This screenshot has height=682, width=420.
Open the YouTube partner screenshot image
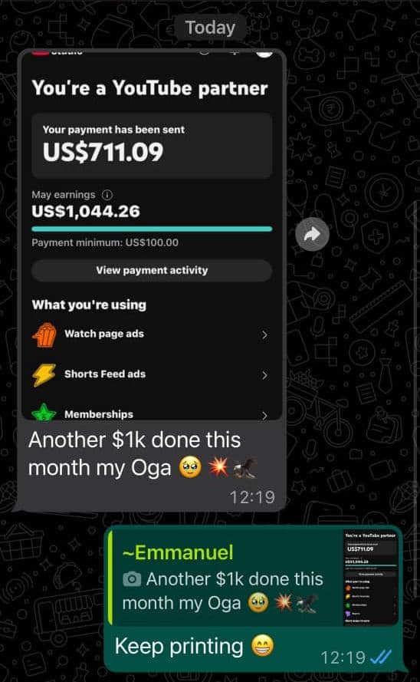(152, 235)
